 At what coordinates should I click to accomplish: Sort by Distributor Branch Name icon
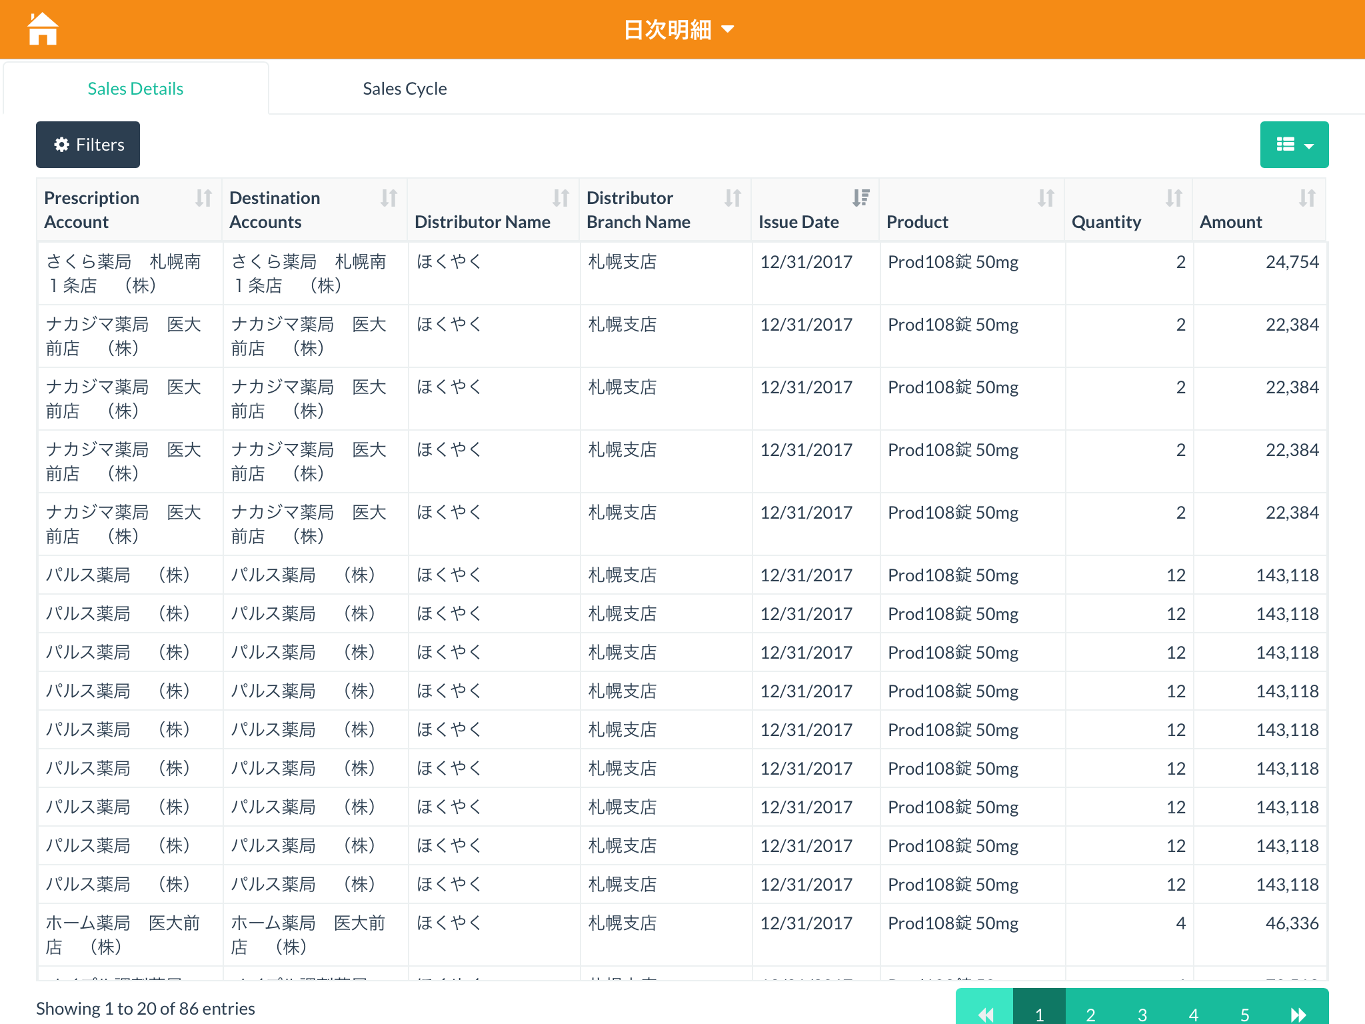[x=732, y=198]
